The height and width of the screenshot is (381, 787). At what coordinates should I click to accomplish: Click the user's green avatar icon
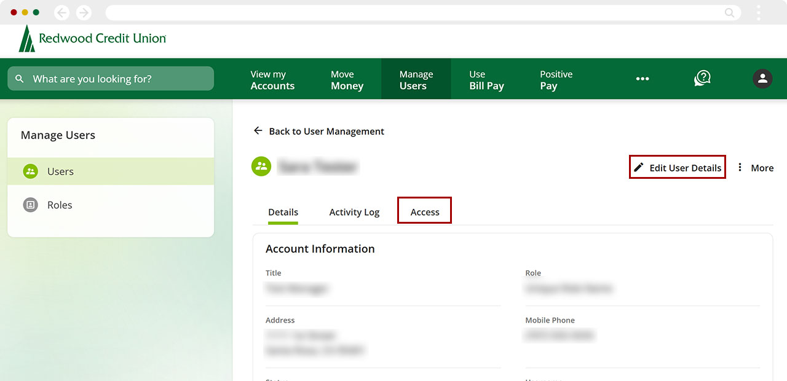tap(261, 166)
